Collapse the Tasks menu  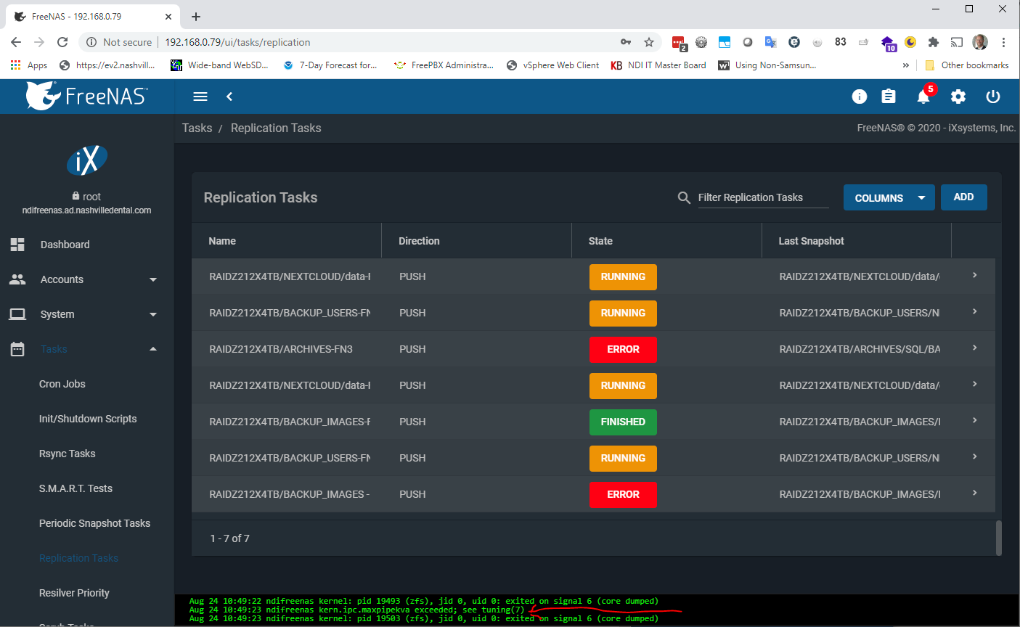(x=87, y=349)
